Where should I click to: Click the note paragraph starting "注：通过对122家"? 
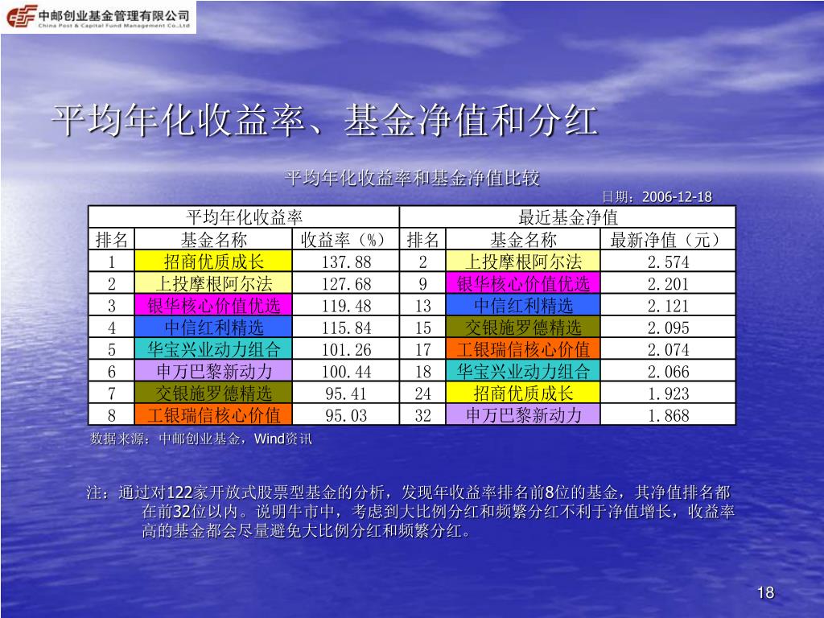tap(410, 511)
